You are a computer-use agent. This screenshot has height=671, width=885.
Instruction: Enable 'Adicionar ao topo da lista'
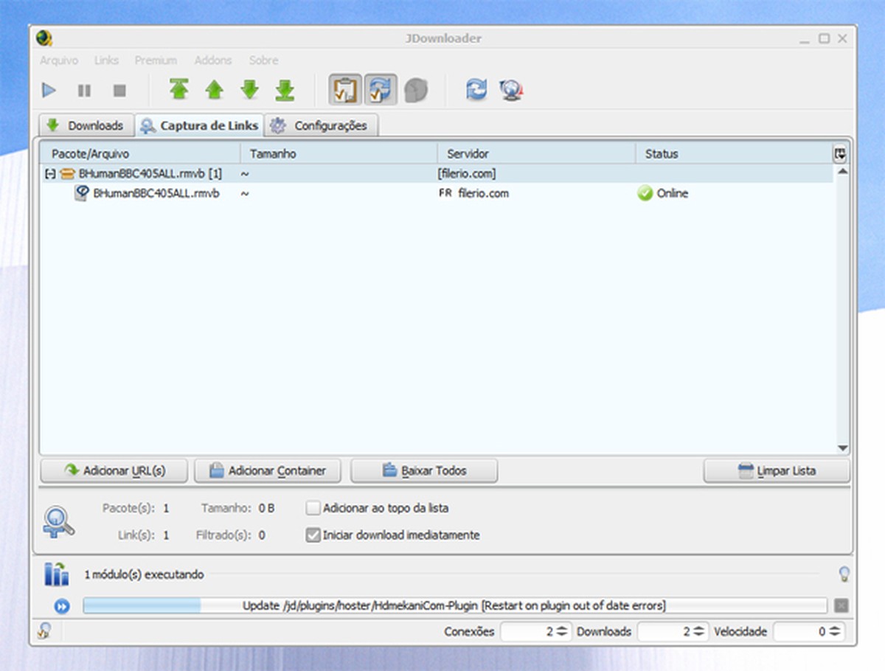click(313, 508)
